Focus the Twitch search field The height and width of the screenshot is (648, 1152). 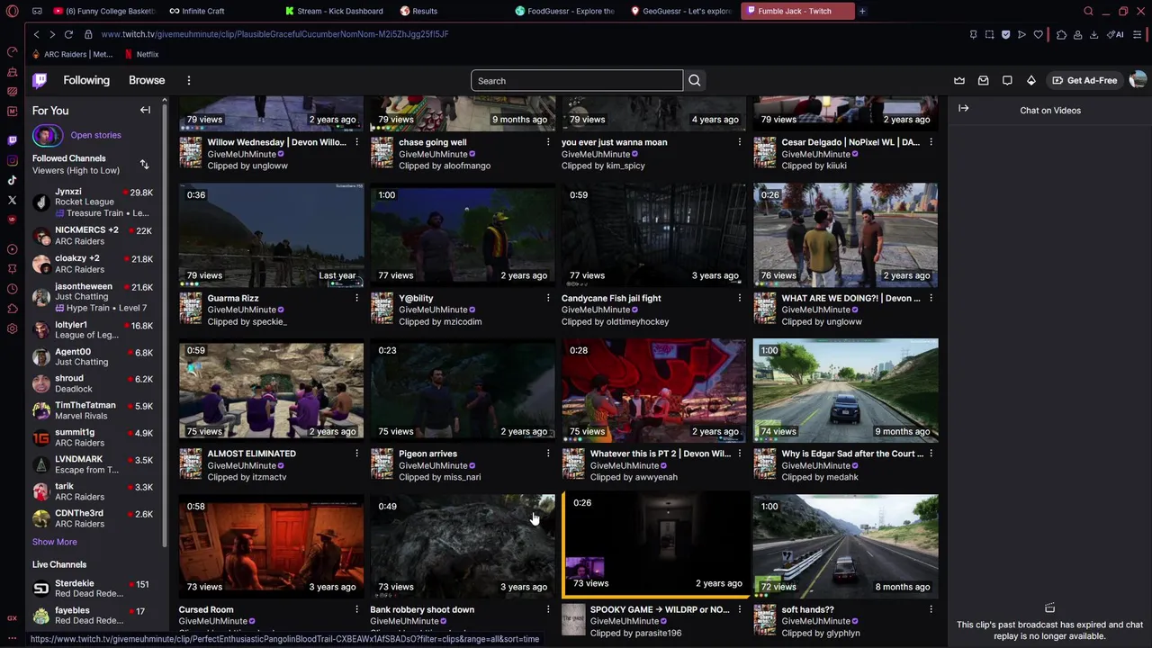pos(577,81)
